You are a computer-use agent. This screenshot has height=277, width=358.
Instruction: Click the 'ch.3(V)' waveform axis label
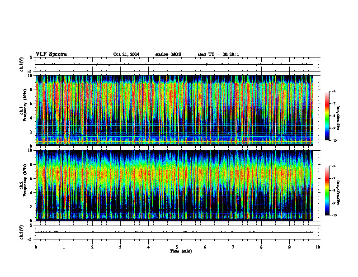[22, 232]
